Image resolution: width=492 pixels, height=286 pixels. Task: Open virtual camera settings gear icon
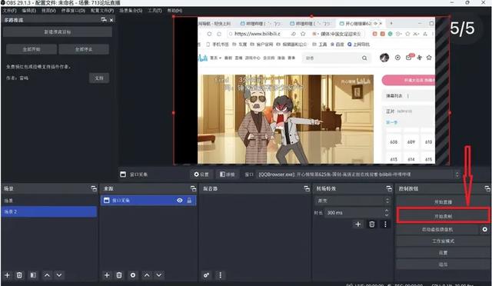(x=485, y=229)
